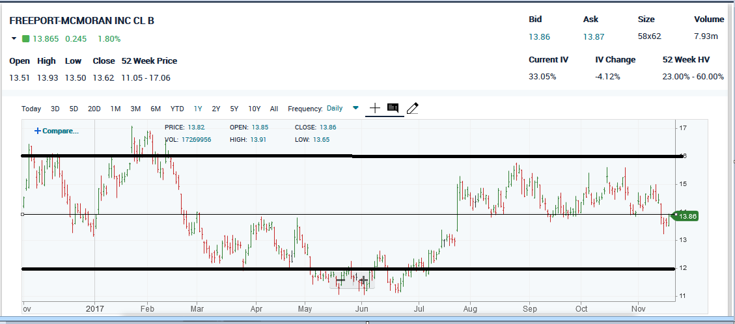The image size is (735, 324).
Task: Expand the arrow beside the quote price
Action: (14, 39)
